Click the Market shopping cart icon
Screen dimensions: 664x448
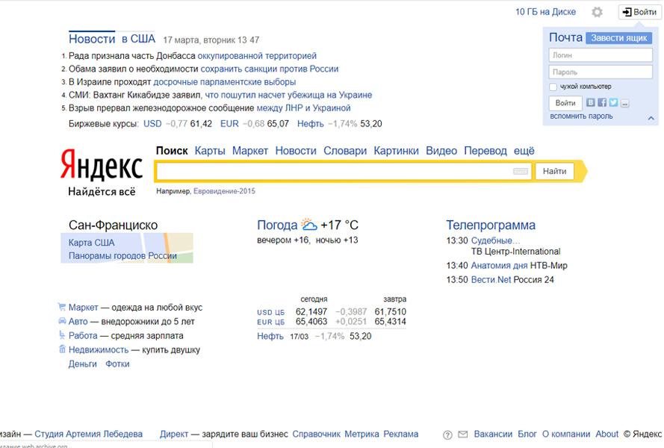pyautogui.click(x=62, y=307)
